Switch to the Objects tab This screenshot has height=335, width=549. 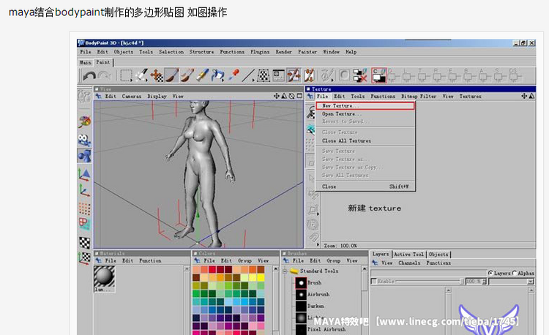[438, 255]
